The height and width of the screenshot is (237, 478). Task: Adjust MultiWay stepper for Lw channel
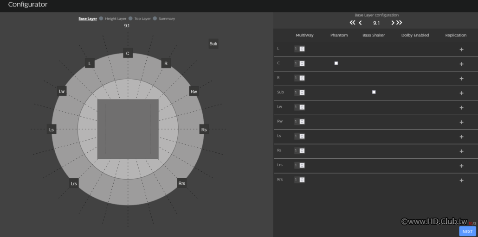[x=302, y=107]
